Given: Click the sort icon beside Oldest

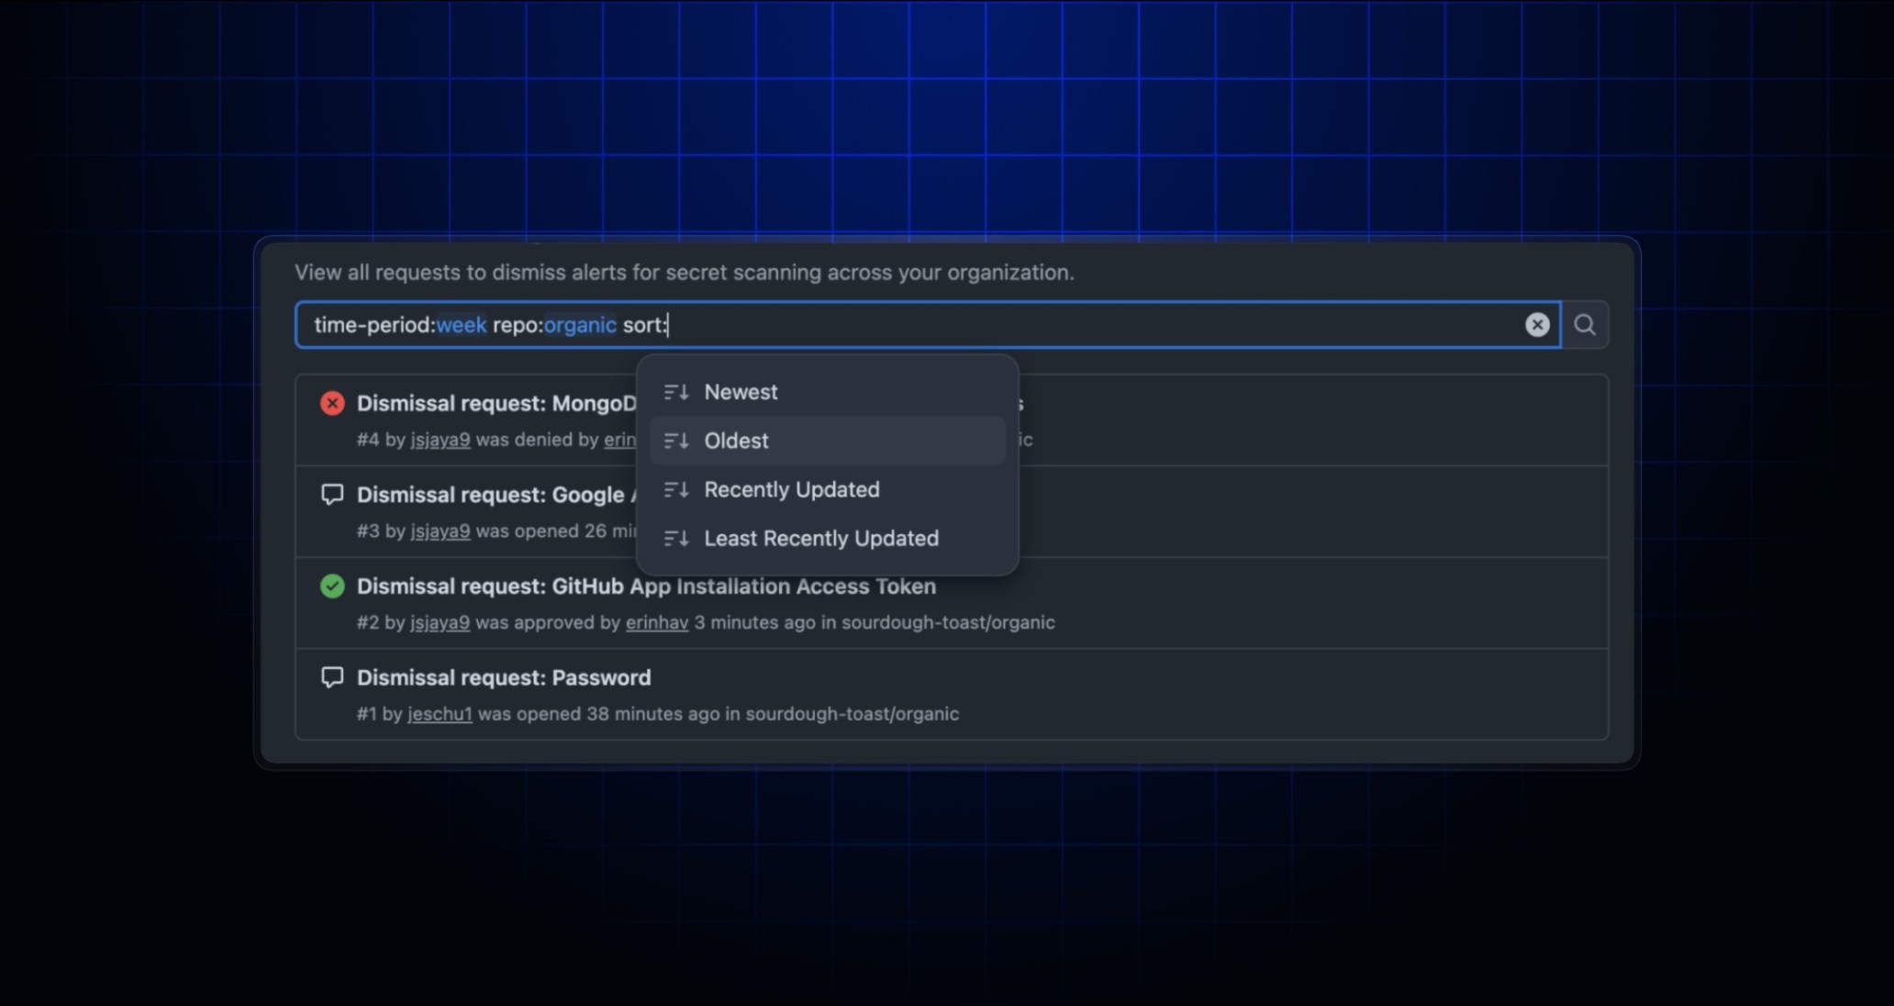Looking at the screenshot, I should 676,441.
